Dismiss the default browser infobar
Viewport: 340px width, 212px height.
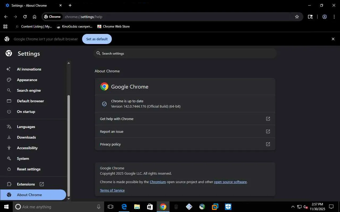click(333, 39)
